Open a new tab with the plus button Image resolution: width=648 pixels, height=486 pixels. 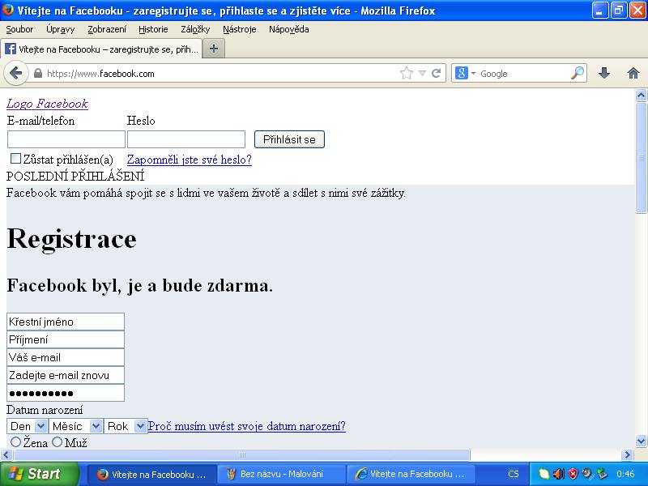click(x=214, y=49)
